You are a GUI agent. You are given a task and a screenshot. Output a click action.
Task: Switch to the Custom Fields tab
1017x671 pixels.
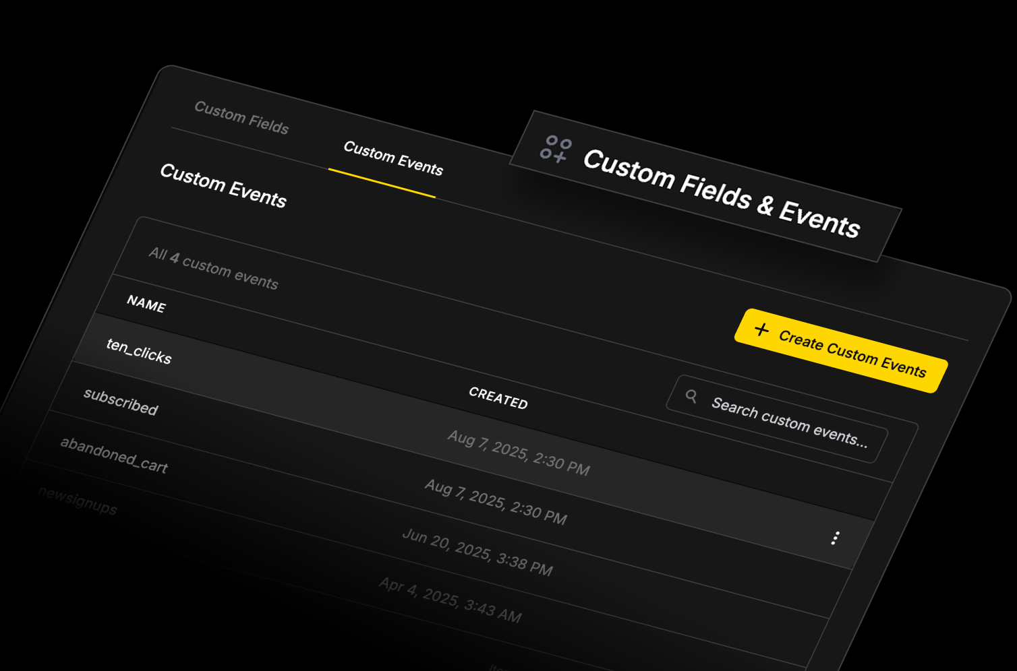click(x=241, y=118)
